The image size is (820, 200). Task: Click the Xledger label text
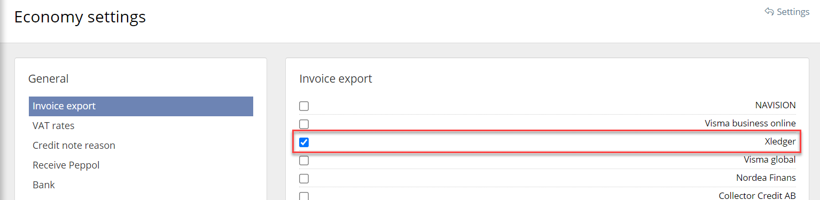tap(780, 142)
